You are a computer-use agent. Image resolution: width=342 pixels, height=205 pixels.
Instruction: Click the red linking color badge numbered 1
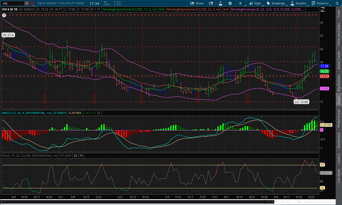point(32,3)
